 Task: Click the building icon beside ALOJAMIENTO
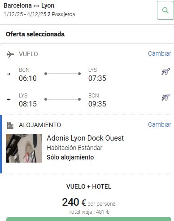pyautogui.click(x=10, y=125)
